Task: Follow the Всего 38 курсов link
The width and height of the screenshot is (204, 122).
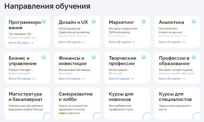Action: [122, 42]
